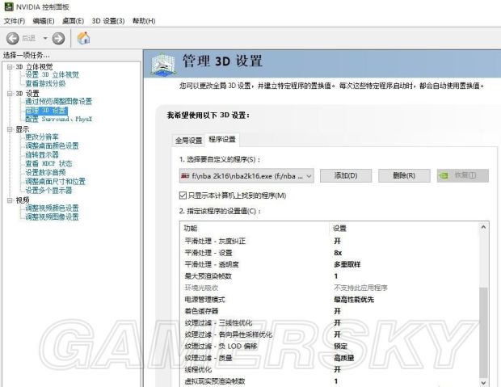Select 调整视频颜色设置 in the tree
Viewport: 501px width, 387px height.
pyautogui.click(x=52, y=208)
